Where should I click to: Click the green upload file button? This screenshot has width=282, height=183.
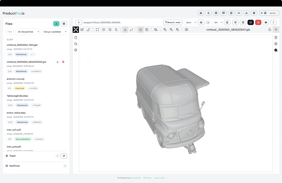(x=56, y=24)
